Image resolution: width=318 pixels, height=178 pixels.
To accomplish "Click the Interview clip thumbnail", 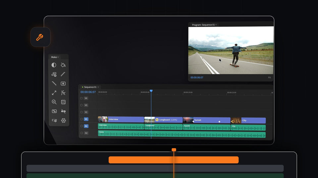I will pos(103,119).
